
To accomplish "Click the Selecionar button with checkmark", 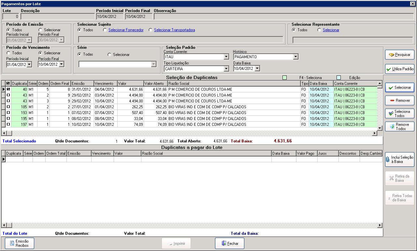I will pyautogui.click(x=399, y=87).
